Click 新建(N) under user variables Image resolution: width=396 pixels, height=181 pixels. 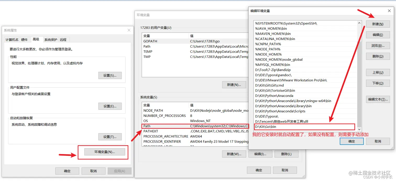[234, 85]
